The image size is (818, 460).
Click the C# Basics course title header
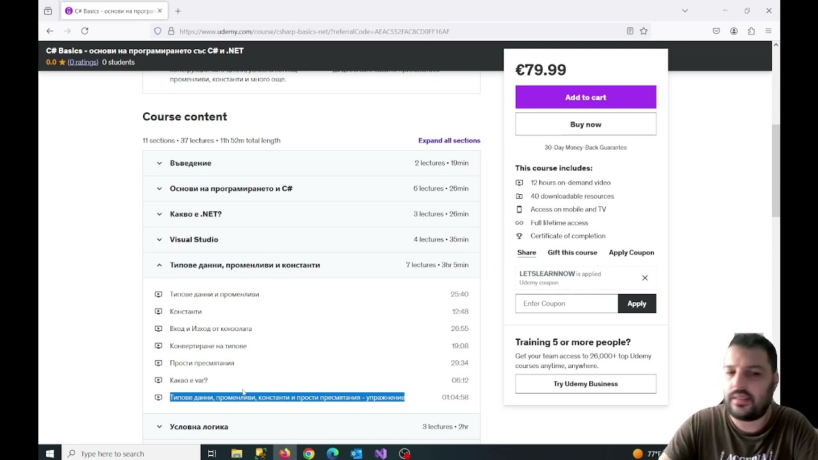tap(144, 50)
